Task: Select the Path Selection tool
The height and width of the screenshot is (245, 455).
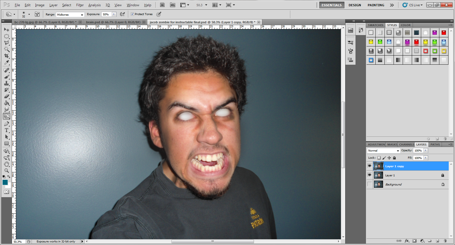Action: click(x=7, y=137)
